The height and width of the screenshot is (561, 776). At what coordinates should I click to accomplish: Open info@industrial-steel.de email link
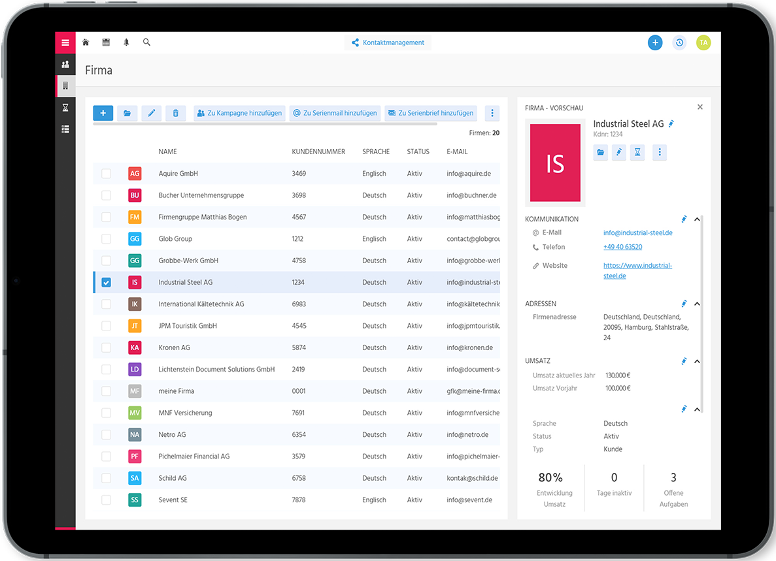coord(638,232)
